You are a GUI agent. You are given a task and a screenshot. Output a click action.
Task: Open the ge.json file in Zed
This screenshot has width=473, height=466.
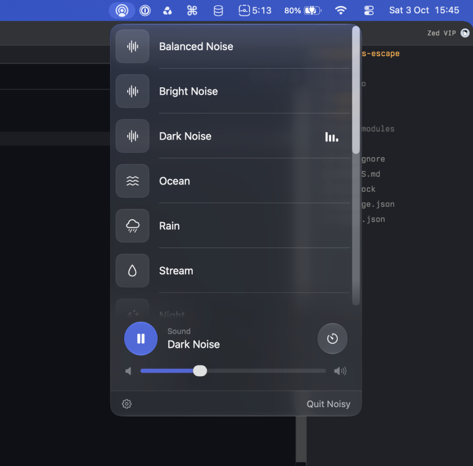click(378, 205)
